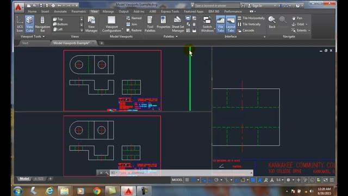Open the View Manager
348x196 pixels.
tap(91, 24)
